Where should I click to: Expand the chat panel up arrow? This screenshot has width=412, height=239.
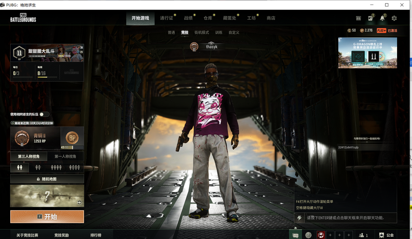pos(295,228)
